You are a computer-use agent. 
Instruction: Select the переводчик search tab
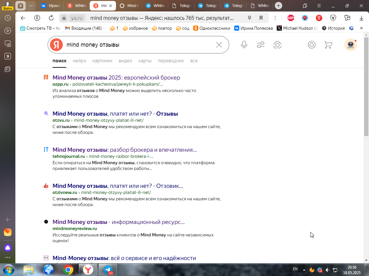click(x=171, y=61)
